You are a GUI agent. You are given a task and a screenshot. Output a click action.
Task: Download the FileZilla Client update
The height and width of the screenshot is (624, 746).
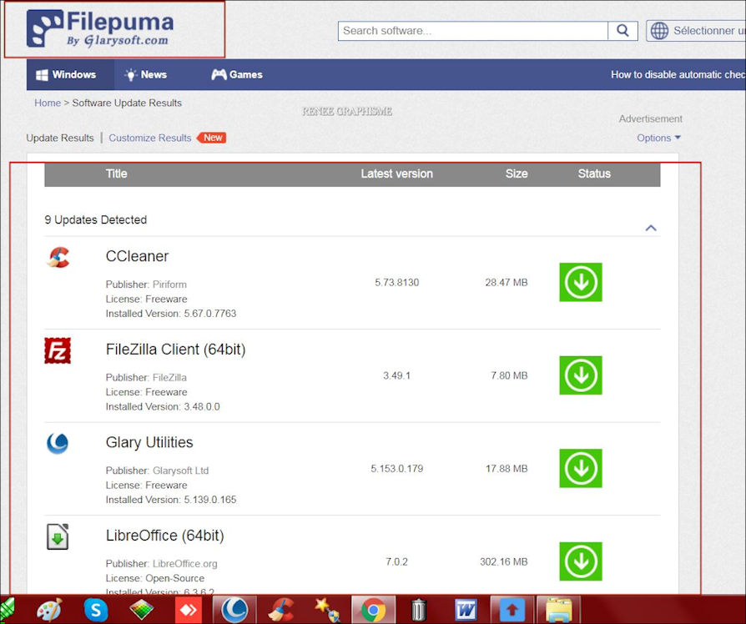(581, 375)
